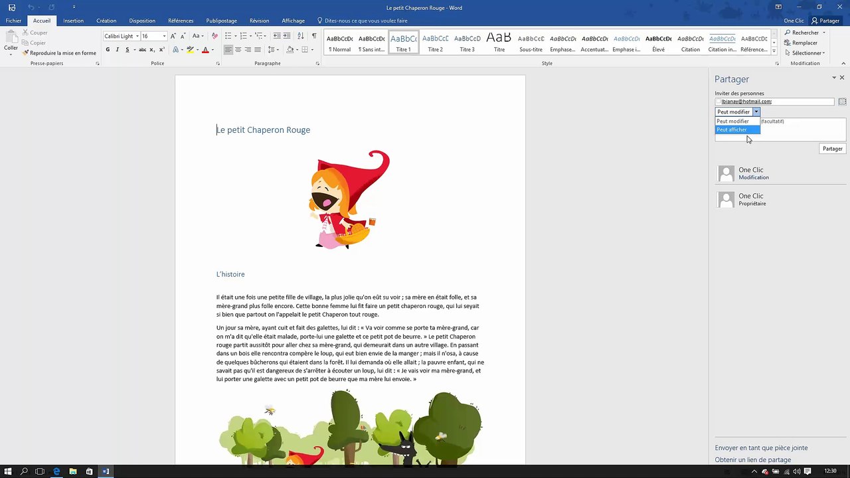Decrease paragraph indent
Viewport: 850px width, 478px height.
(x=277, y=36)
